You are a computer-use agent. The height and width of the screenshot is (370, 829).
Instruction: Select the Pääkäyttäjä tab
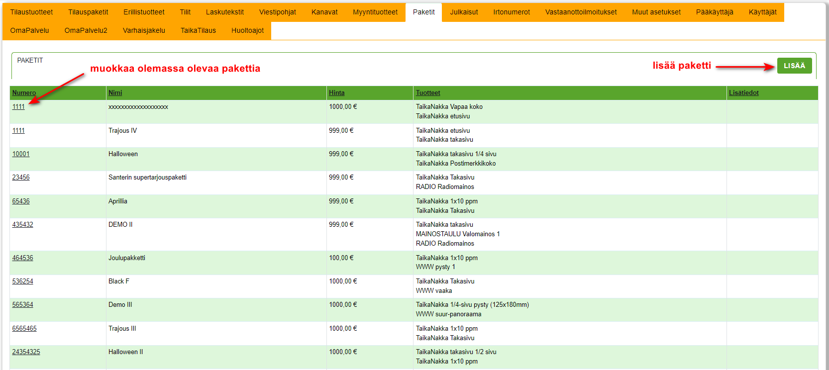click(x=715, y=12)
